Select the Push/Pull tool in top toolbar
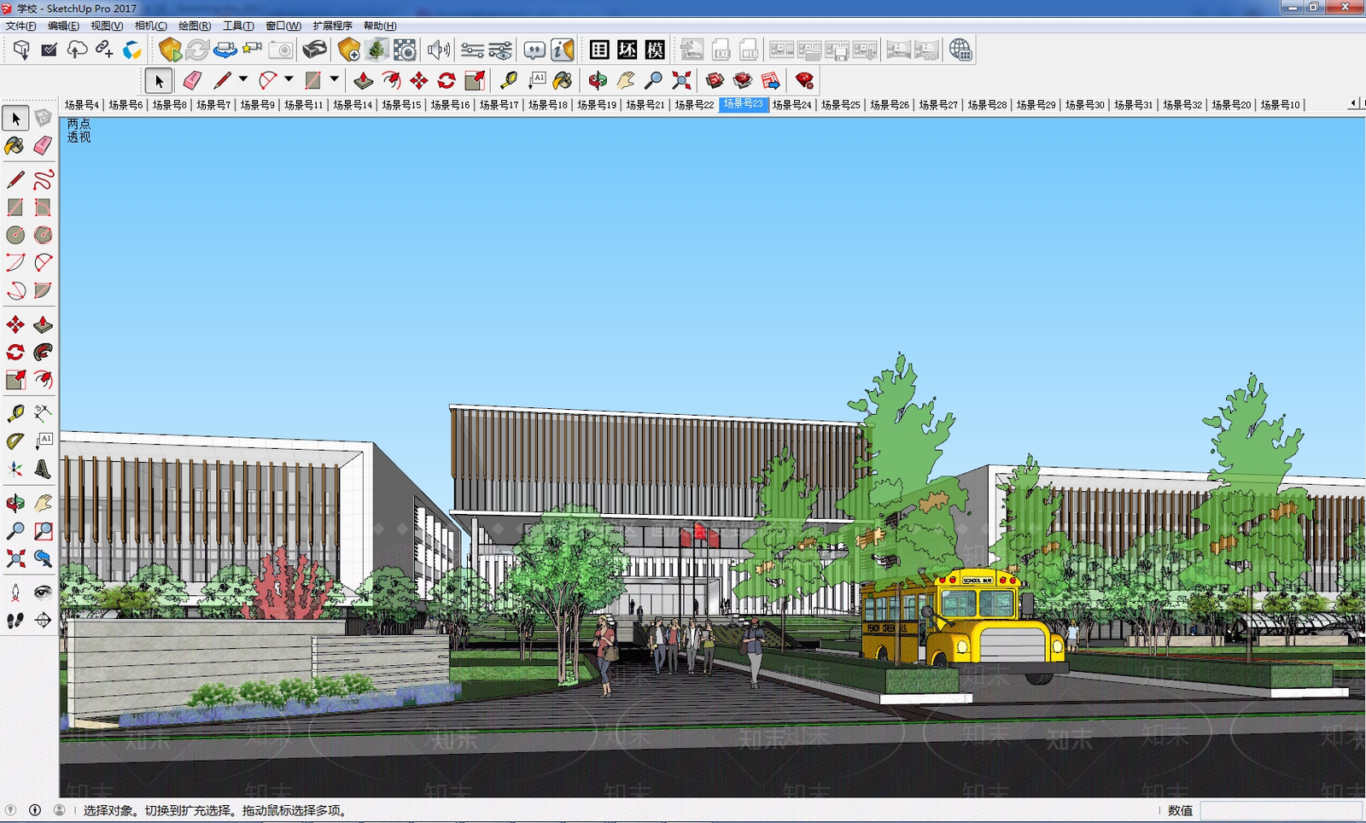 click(x=363, y=80)
